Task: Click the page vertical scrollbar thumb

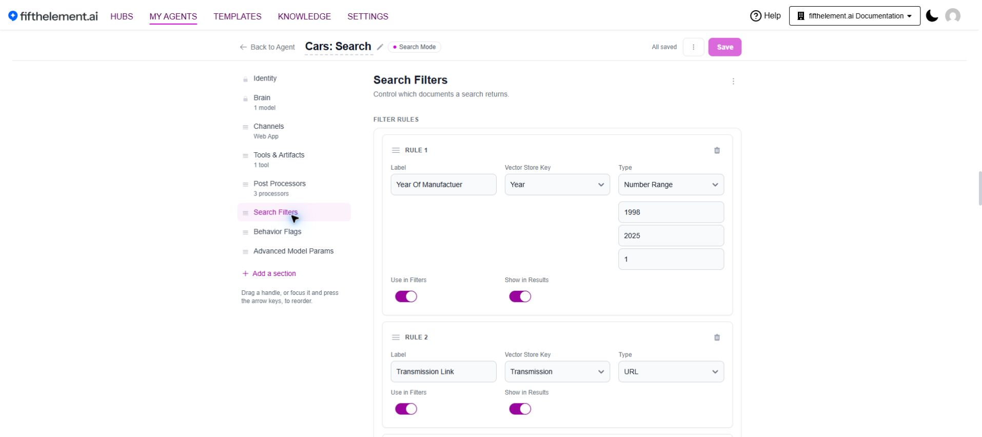Action: pos(980,188)
